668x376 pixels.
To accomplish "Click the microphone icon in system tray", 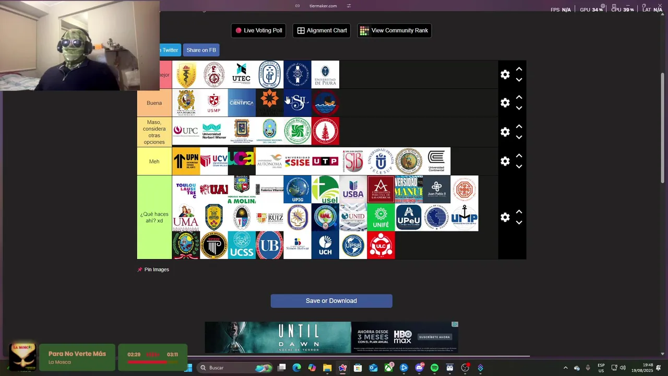I will pos(588,368).
